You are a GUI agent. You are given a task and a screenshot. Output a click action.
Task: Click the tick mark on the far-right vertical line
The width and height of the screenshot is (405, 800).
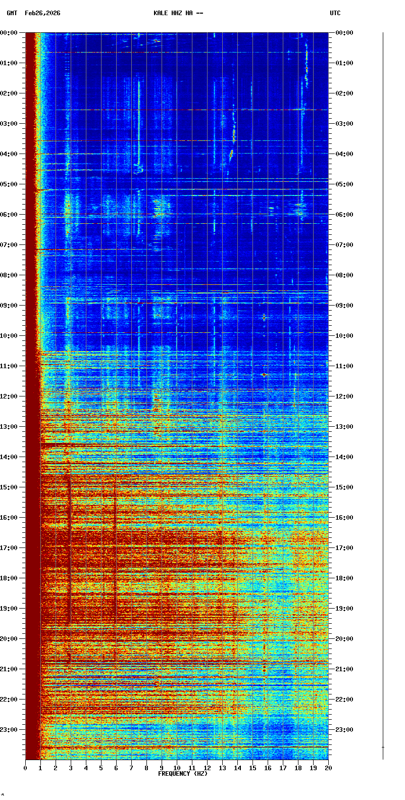[x=383, y=746]
